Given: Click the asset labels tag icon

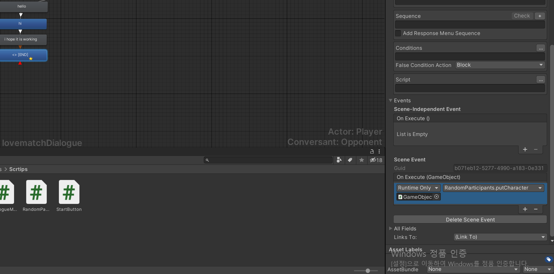Looking at the screenshot, I should click(x=549, y=259).
